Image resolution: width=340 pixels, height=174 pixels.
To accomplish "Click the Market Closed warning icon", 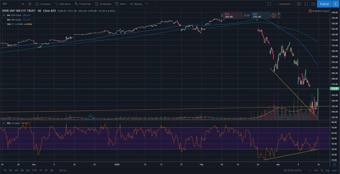I will click(x=310, y=11).
